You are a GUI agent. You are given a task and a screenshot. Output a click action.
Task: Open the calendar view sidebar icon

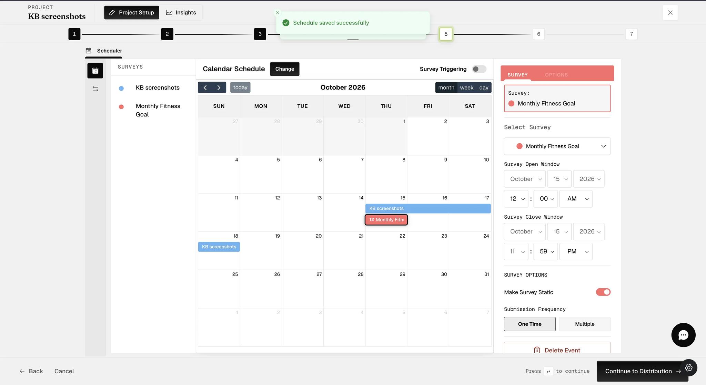95,71
